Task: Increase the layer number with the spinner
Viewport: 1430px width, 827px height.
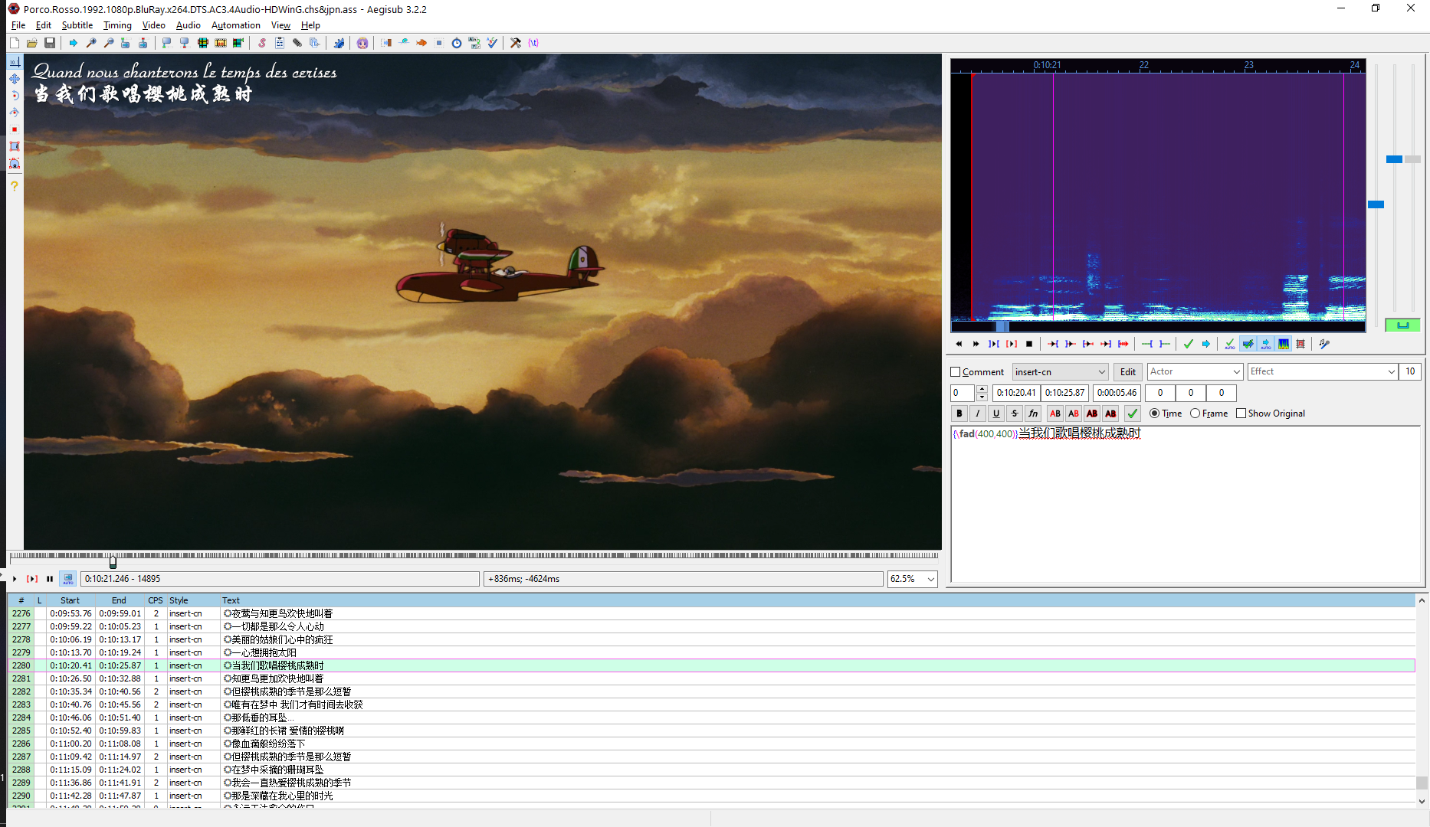Action: click(982, 389)
